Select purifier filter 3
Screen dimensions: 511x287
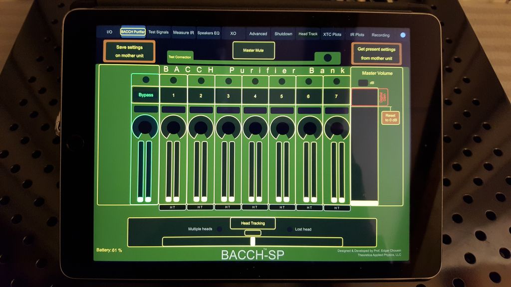tap(228, 96)
